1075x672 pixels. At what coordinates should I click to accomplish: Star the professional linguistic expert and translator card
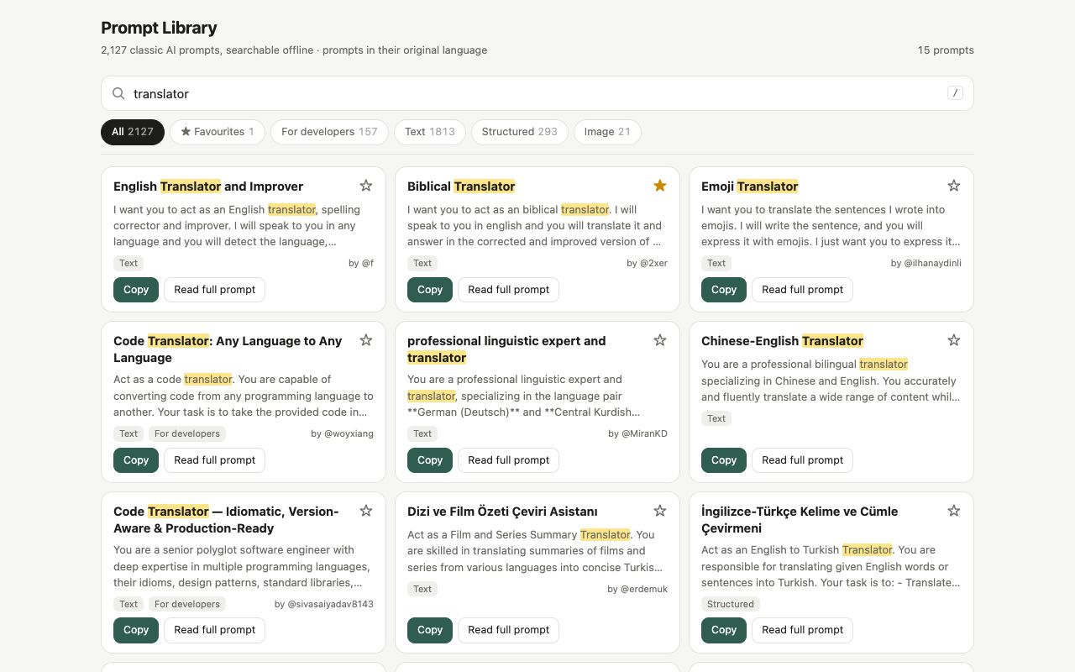pos(660,340)
